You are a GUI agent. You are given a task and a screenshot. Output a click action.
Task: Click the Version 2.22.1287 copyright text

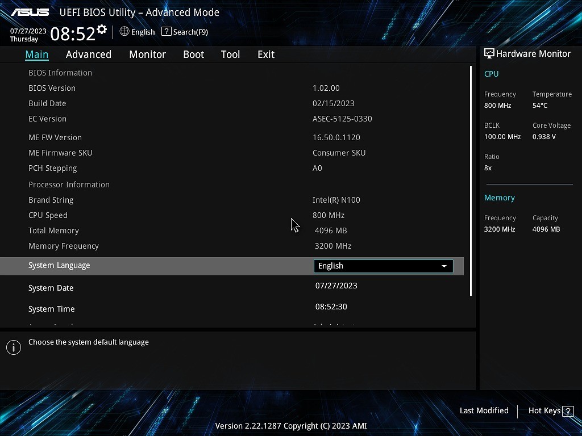(x=291, y=426)
